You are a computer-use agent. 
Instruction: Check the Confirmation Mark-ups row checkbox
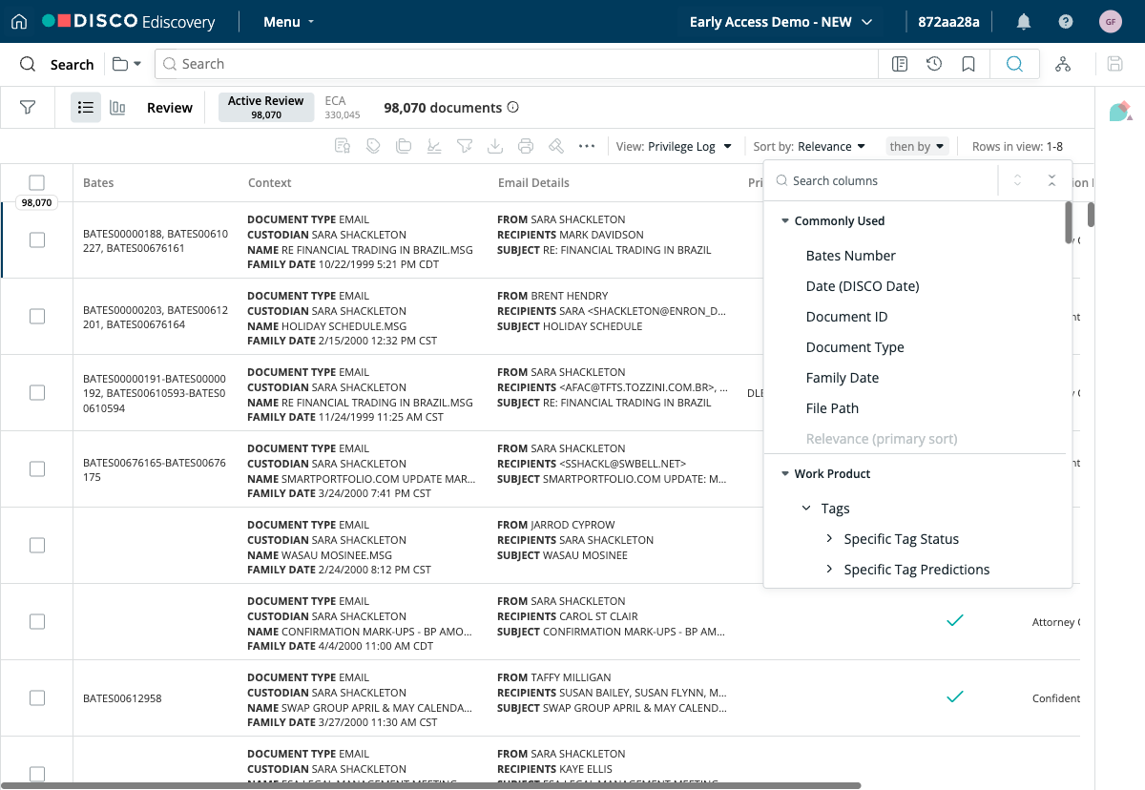coord(36,622)
